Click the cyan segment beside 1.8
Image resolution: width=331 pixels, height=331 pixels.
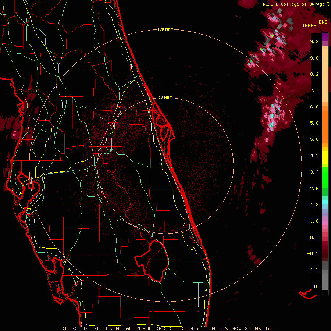tap(325, 202)
